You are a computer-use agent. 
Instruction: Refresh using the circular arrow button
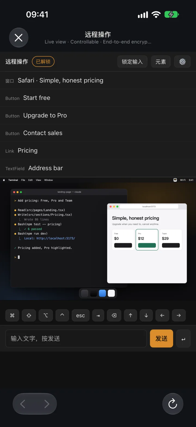click(173, 404)
